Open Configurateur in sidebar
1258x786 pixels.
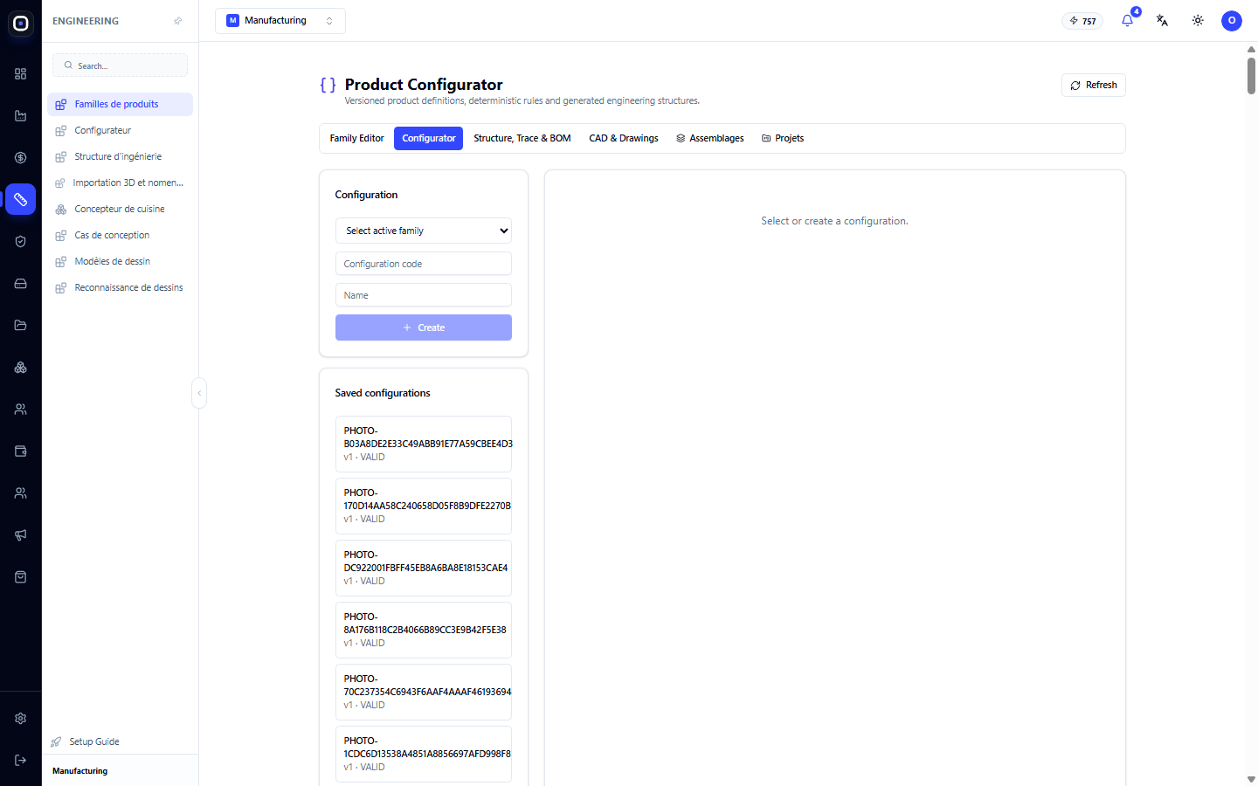[x=121, y=130]
